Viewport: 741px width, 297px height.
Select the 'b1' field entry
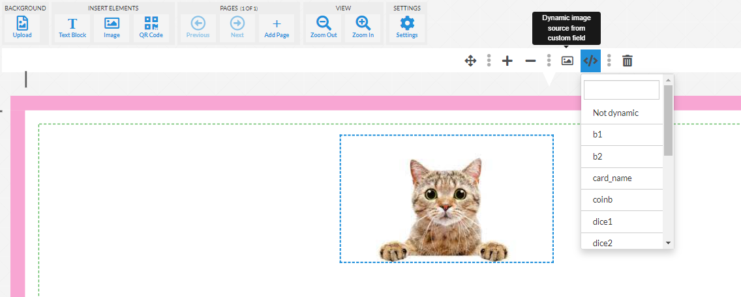pyautogui.click(x=597, y=135)
